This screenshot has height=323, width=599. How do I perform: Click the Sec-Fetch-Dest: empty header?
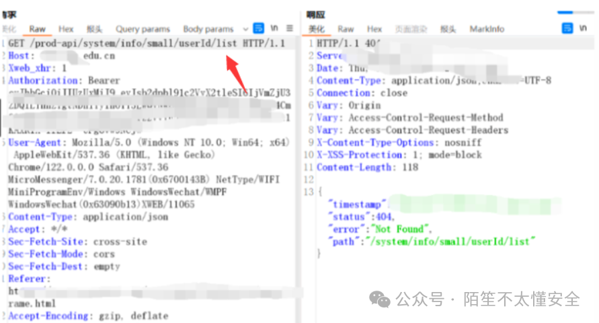[64, 266]
